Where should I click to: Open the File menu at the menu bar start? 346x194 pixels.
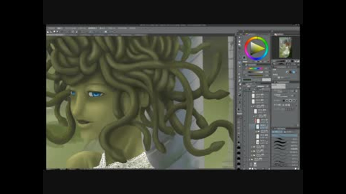click(52, 28)
